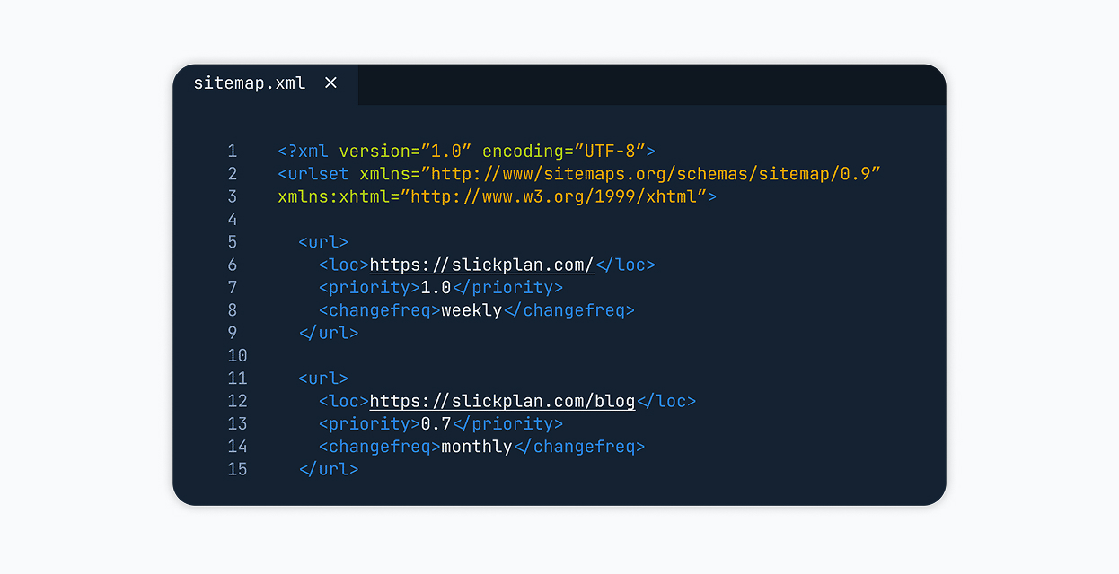Click line number 1 in the gutter
The image size is (1119, 574).
click(233, 152)
